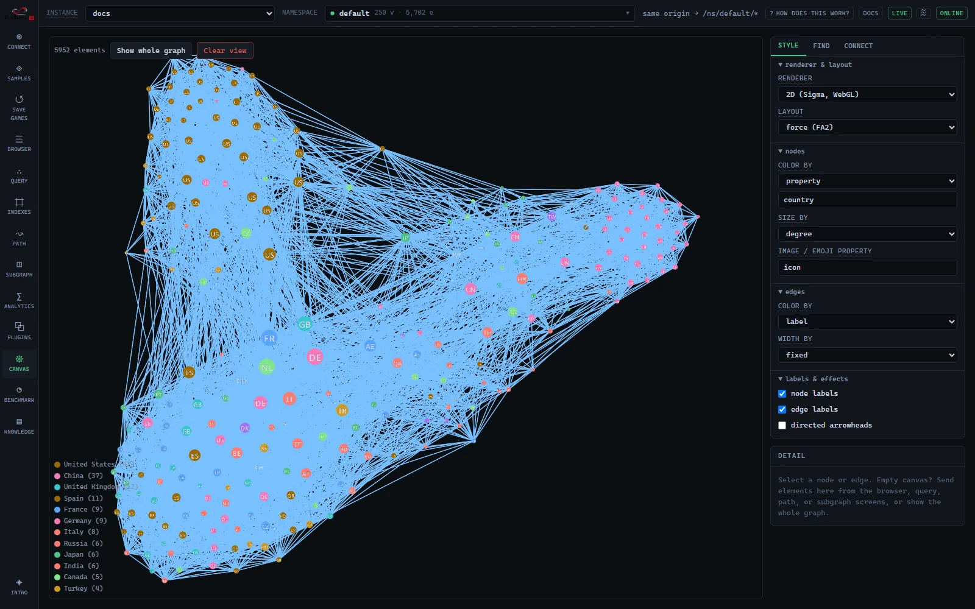Disable edge labels checkbox

click(782, 409)
